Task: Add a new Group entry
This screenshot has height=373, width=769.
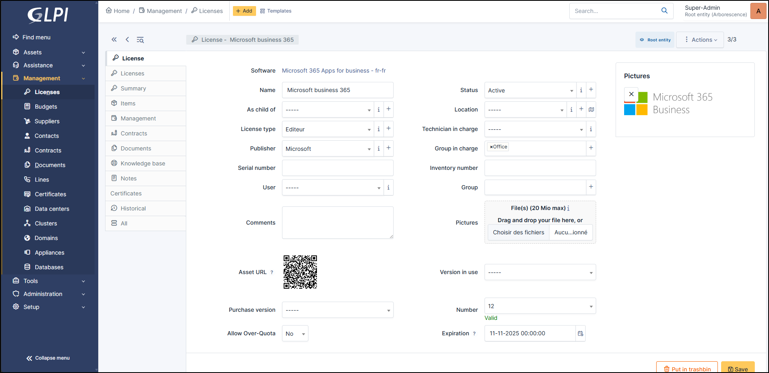Action: point(591,187)
